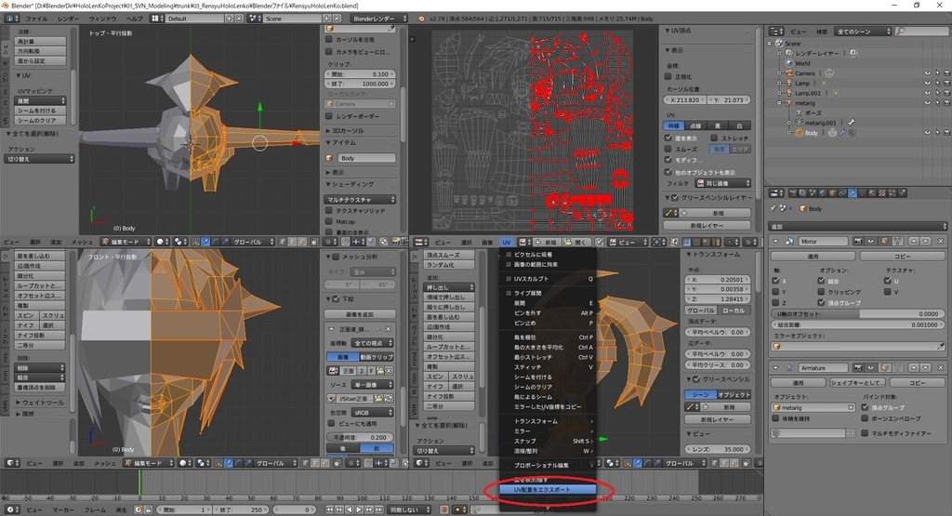Viewport: 952px width, 516px height.
Task: Open the Constraints chain tab in Properties
Action: tap(842, 193)
